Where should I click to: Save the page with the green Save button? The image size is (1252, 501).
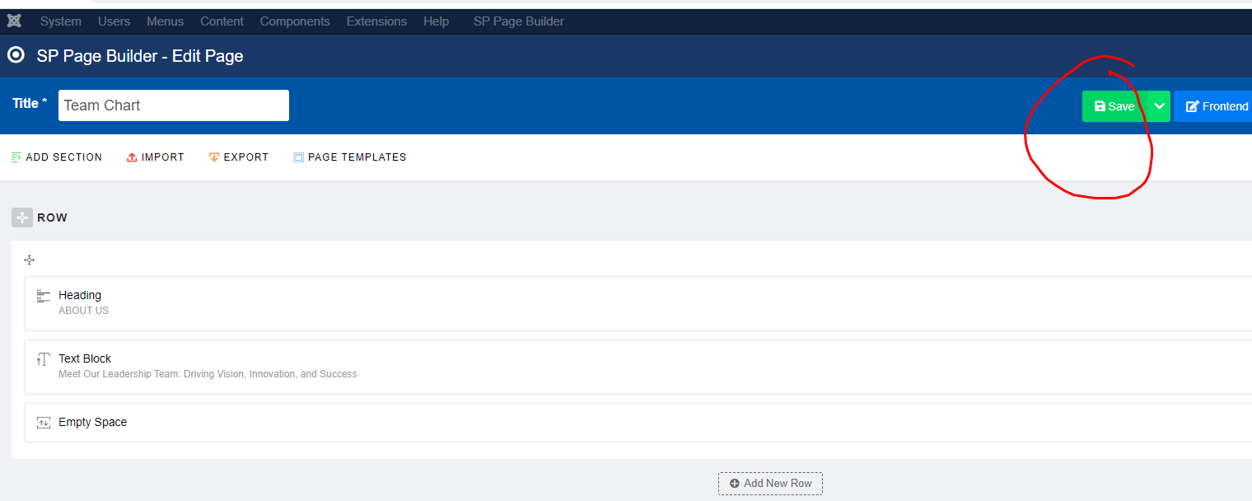click(1114, 106)
